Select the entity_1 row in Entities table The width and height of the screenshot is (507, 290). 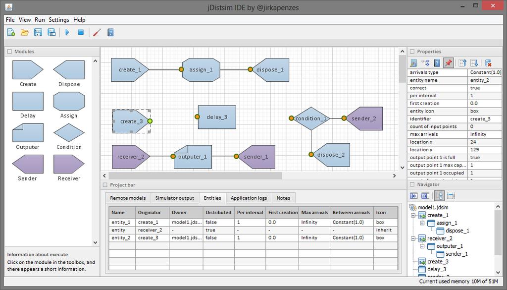point(253,223)
